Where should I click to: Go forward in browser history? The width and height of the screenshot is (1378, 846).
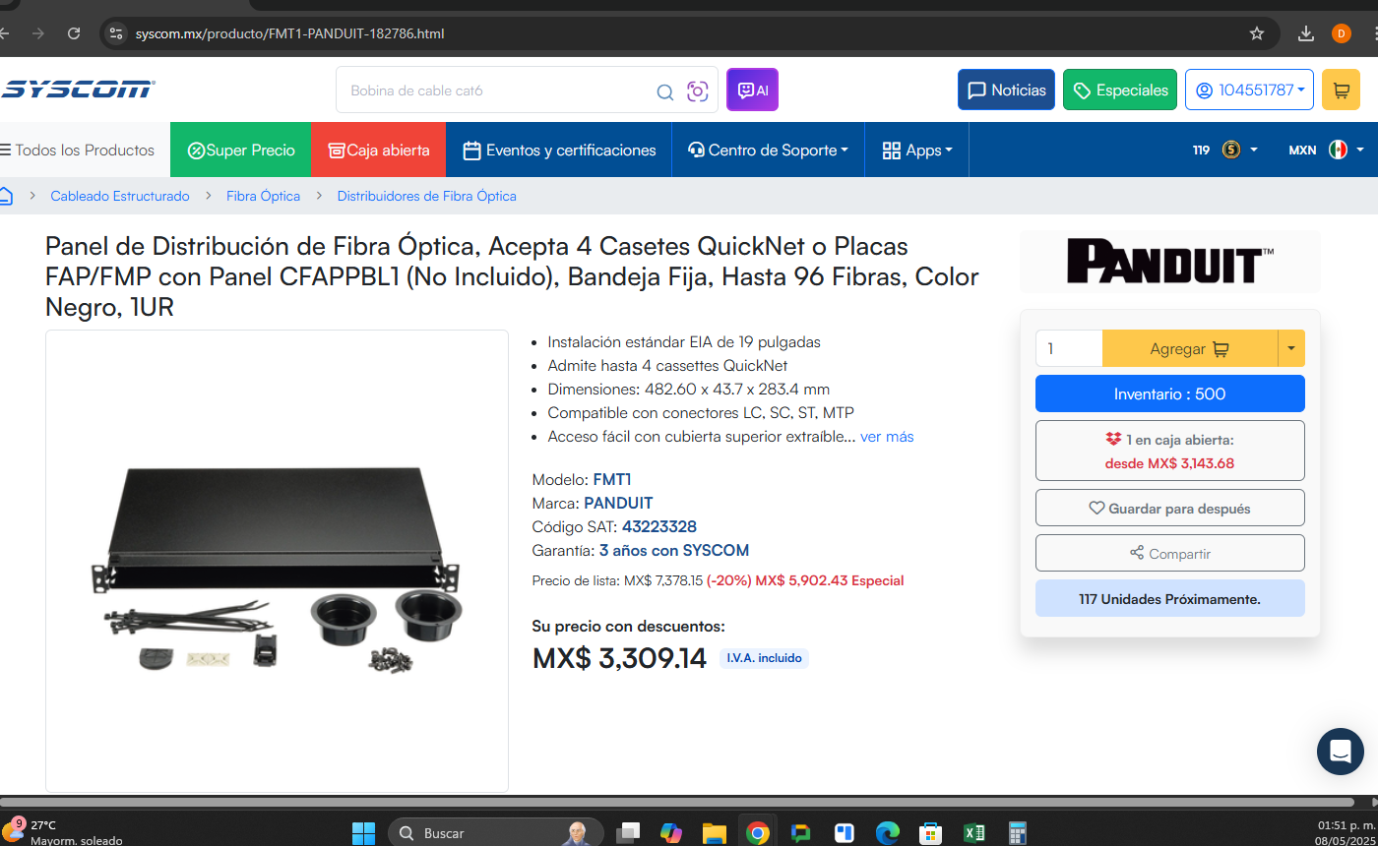click(38, 33)
